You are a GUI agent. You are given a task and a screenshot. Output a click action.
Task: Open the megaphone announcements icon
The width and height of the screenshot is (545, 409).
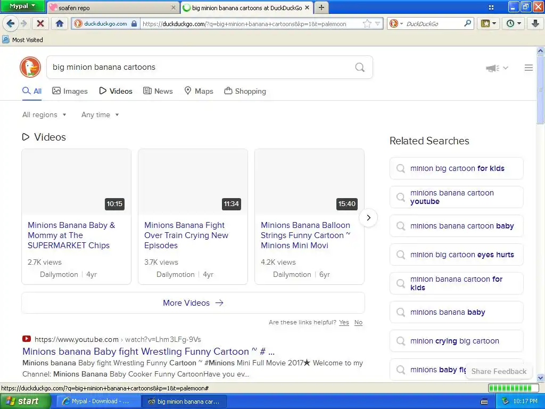coord(492,68)
